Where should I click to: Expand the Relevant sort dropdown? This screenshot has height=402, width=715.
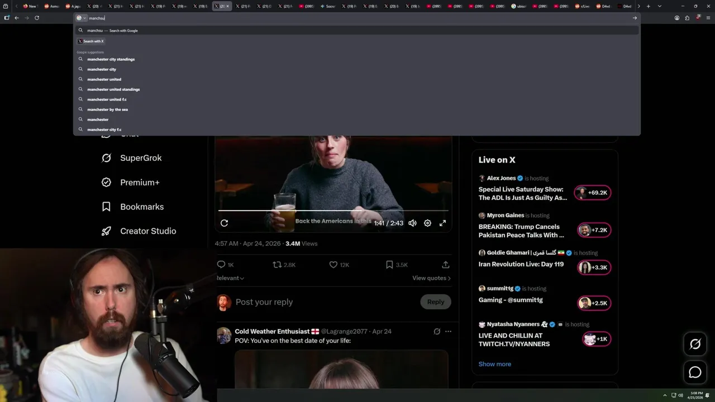(x=230, y=278)
